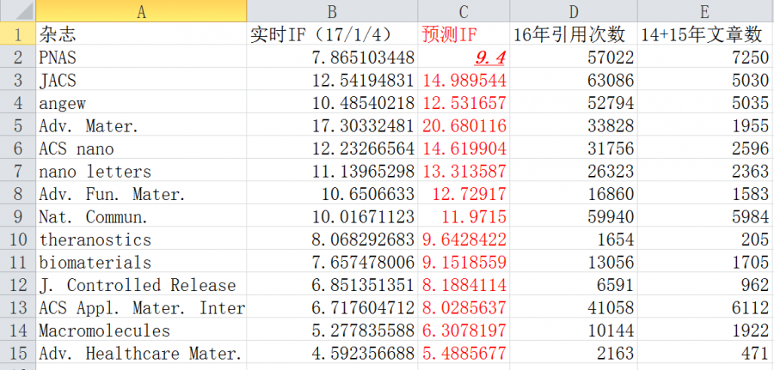Click the Nat. Commun. cell
774x370 pixels.
pos(141,216)
